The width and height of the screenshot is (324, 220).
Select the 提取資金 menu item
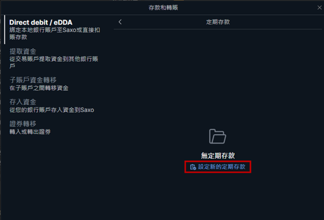[23, 51]
